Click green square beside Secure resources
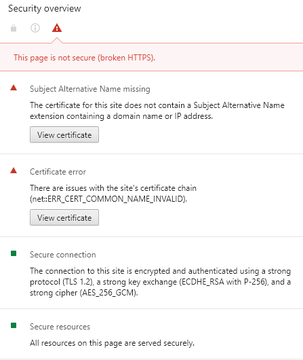The height and width of the screenshot is (360, 303). pyautogui.click(x=14, y=325)
